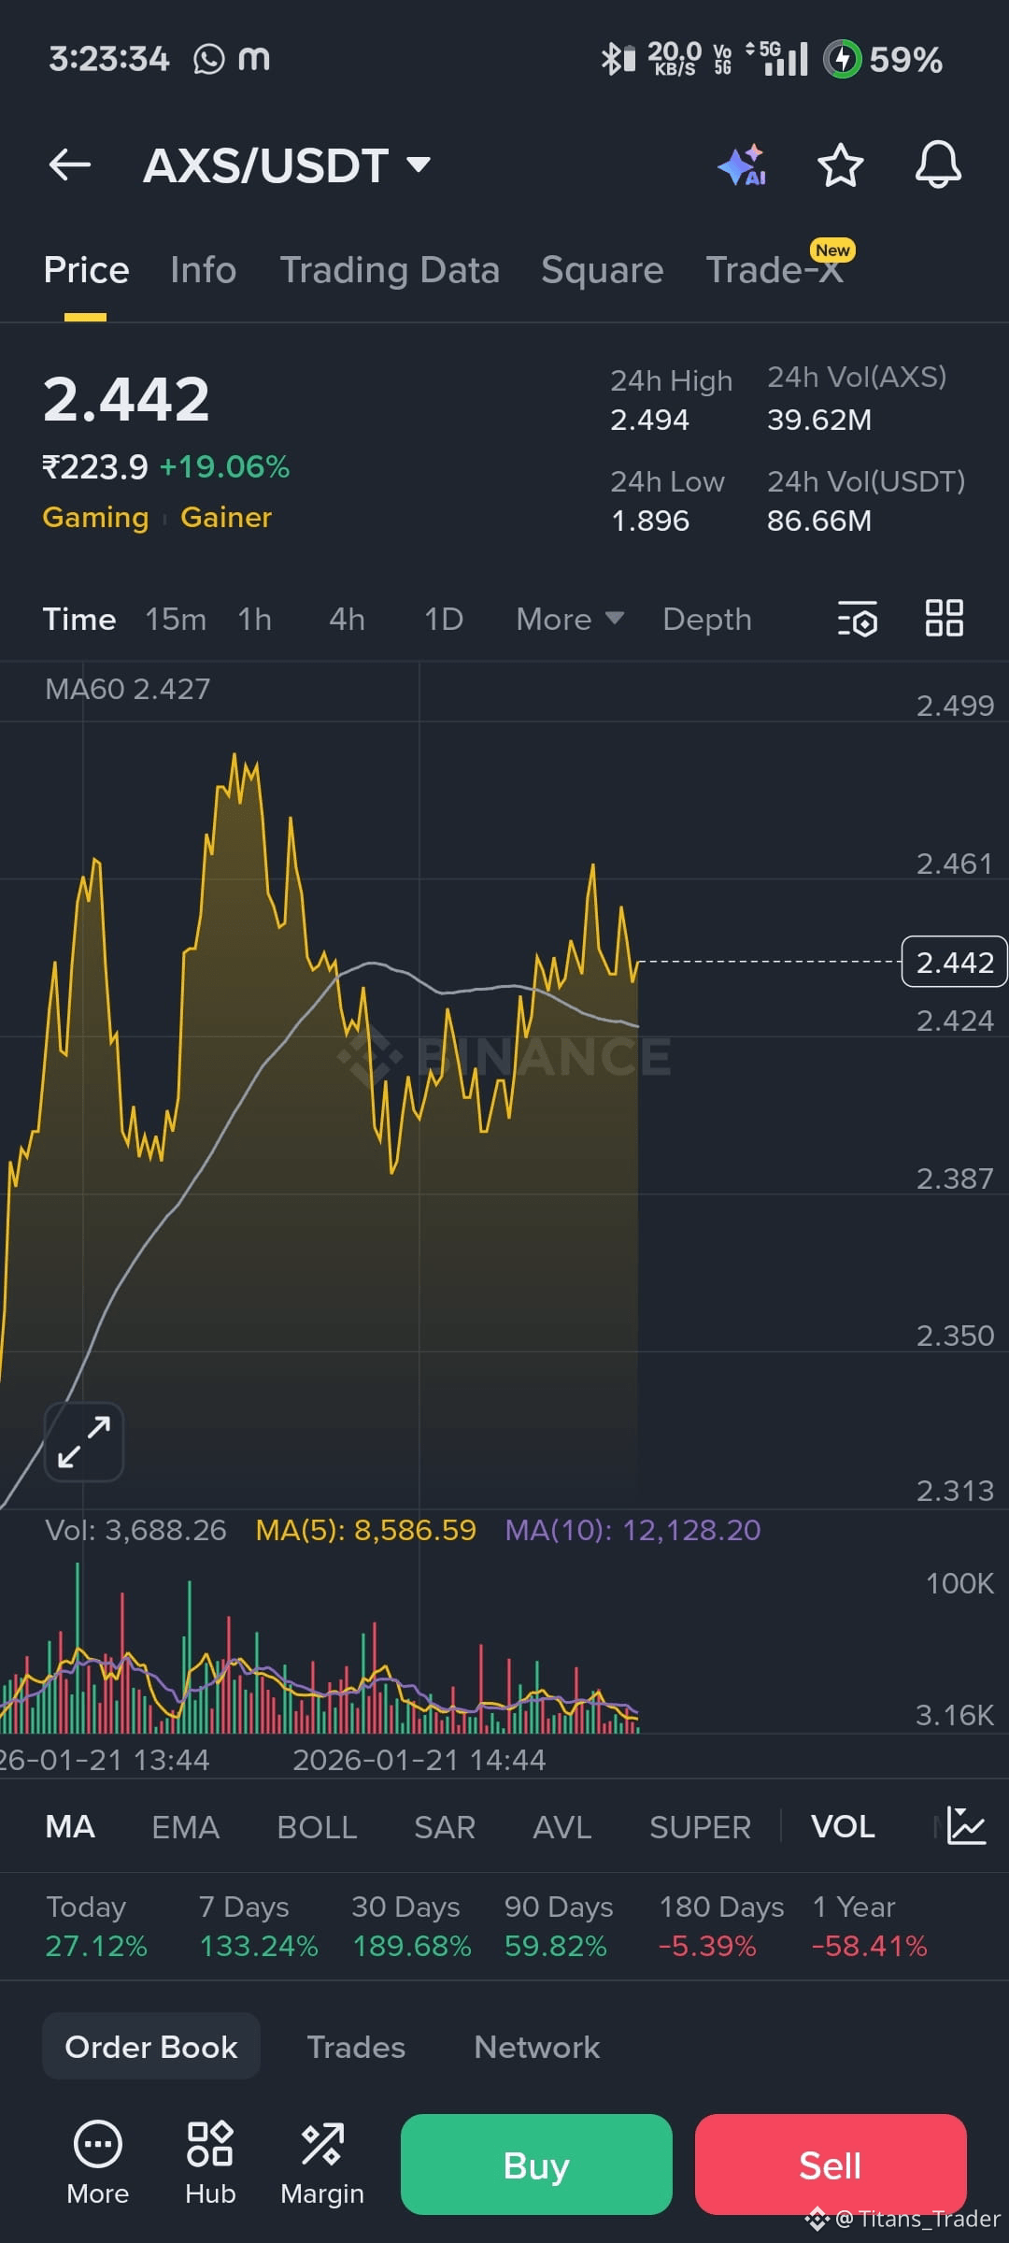The image size is (1009, 2243).
Task: Toggle the AVL indicator
Action: pyautogui.click(x=562, y=1826)
